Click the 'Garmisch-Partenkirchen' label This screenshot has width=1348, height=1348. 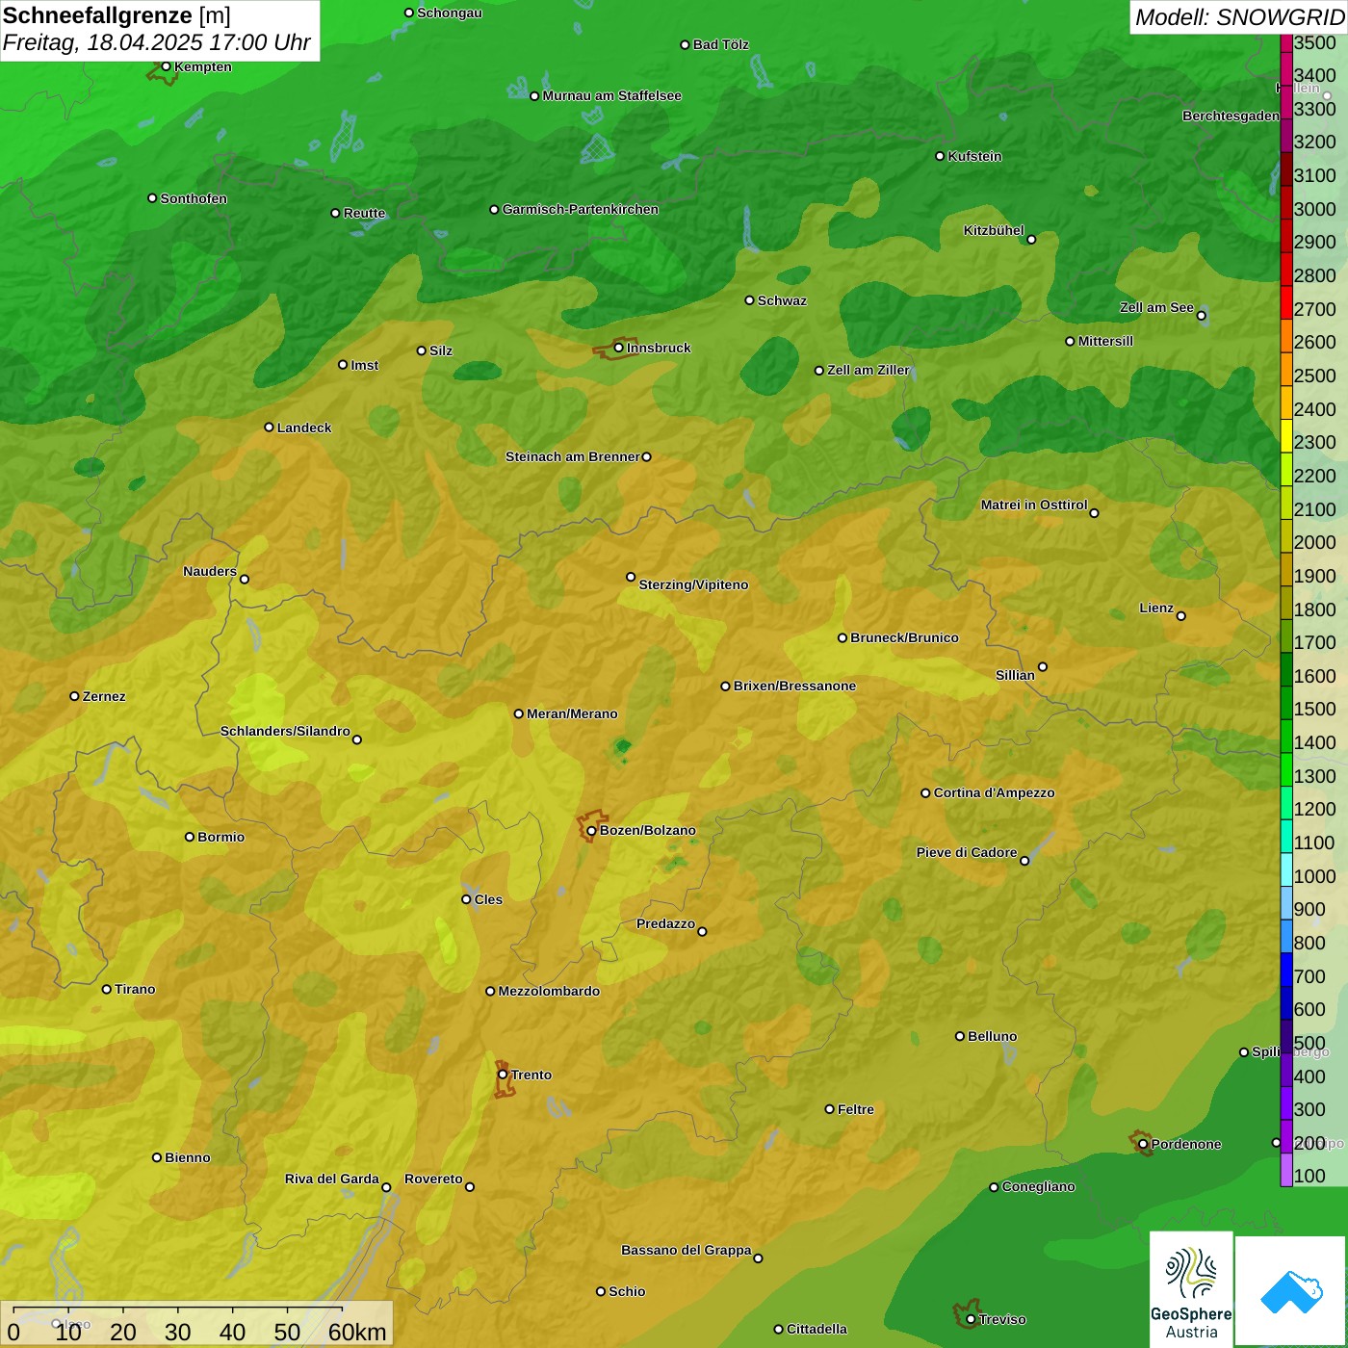581,209
